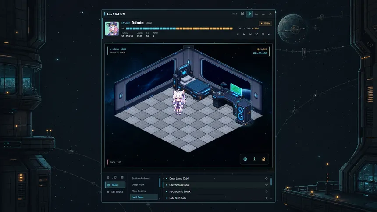Go to home room icon
377x212 pixels.
tap(263, 159)
